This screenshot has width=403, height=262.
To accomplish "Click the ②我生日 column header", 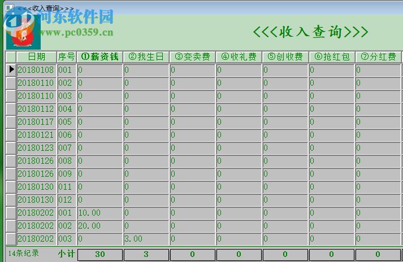I will [146, 57].
